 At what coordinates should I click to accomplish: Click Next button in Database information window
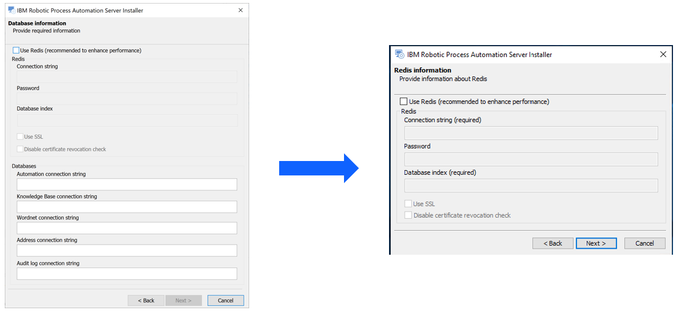tap(183, 300)
